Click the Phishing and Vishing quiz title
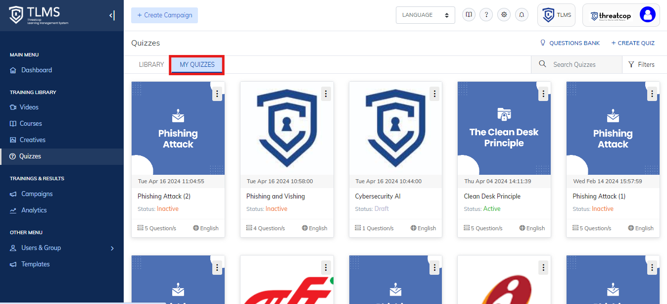 coord(276,197)
